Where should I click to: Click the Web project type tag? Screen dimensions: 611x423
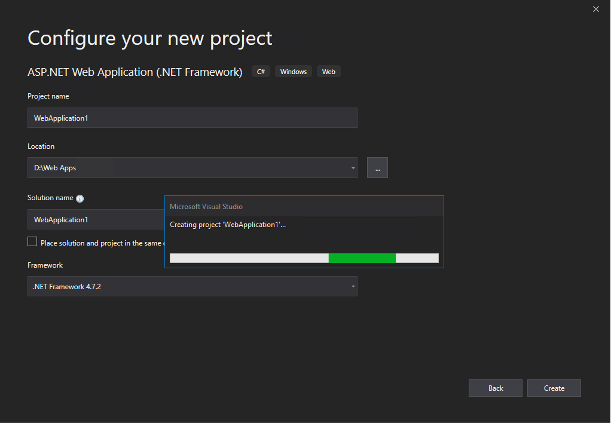[x=328, y=72]
